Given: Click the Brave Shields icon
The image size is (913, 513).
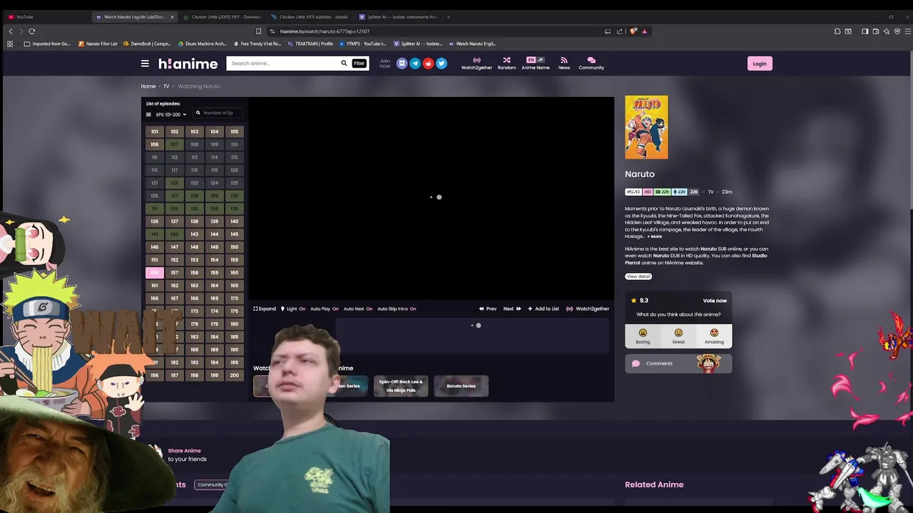Looking at the screenshot, I should point(633,31).
